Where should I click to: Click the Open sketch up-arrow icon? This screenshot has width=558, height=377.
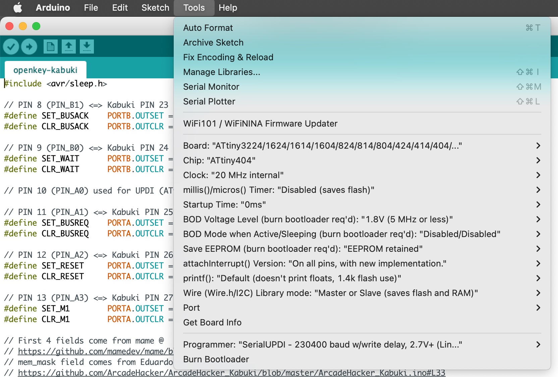69,47
